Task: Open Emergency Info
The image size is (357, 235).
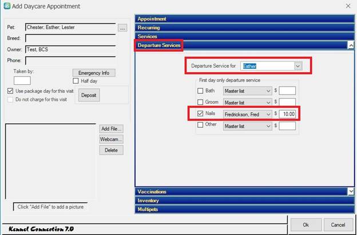Action: click(94, 73)
